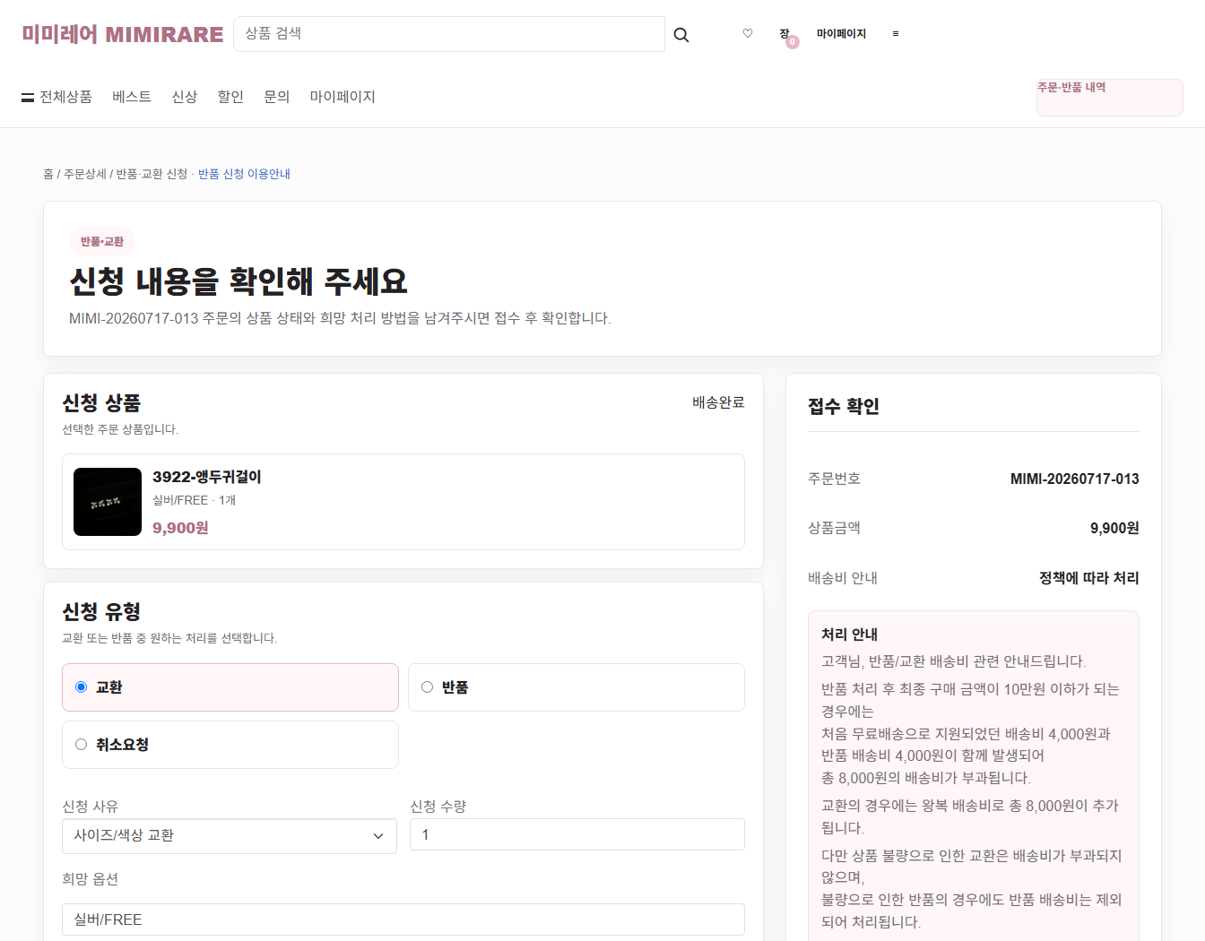Click the 실버/FREE · 1개 option text
Image resolution: width=1205 pixels, height=941 pixels.
(x=194, y=500)
